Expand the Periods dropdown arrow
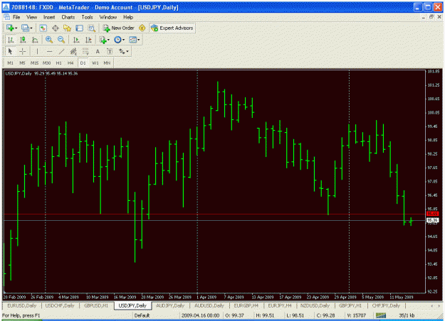 [123, 40]
